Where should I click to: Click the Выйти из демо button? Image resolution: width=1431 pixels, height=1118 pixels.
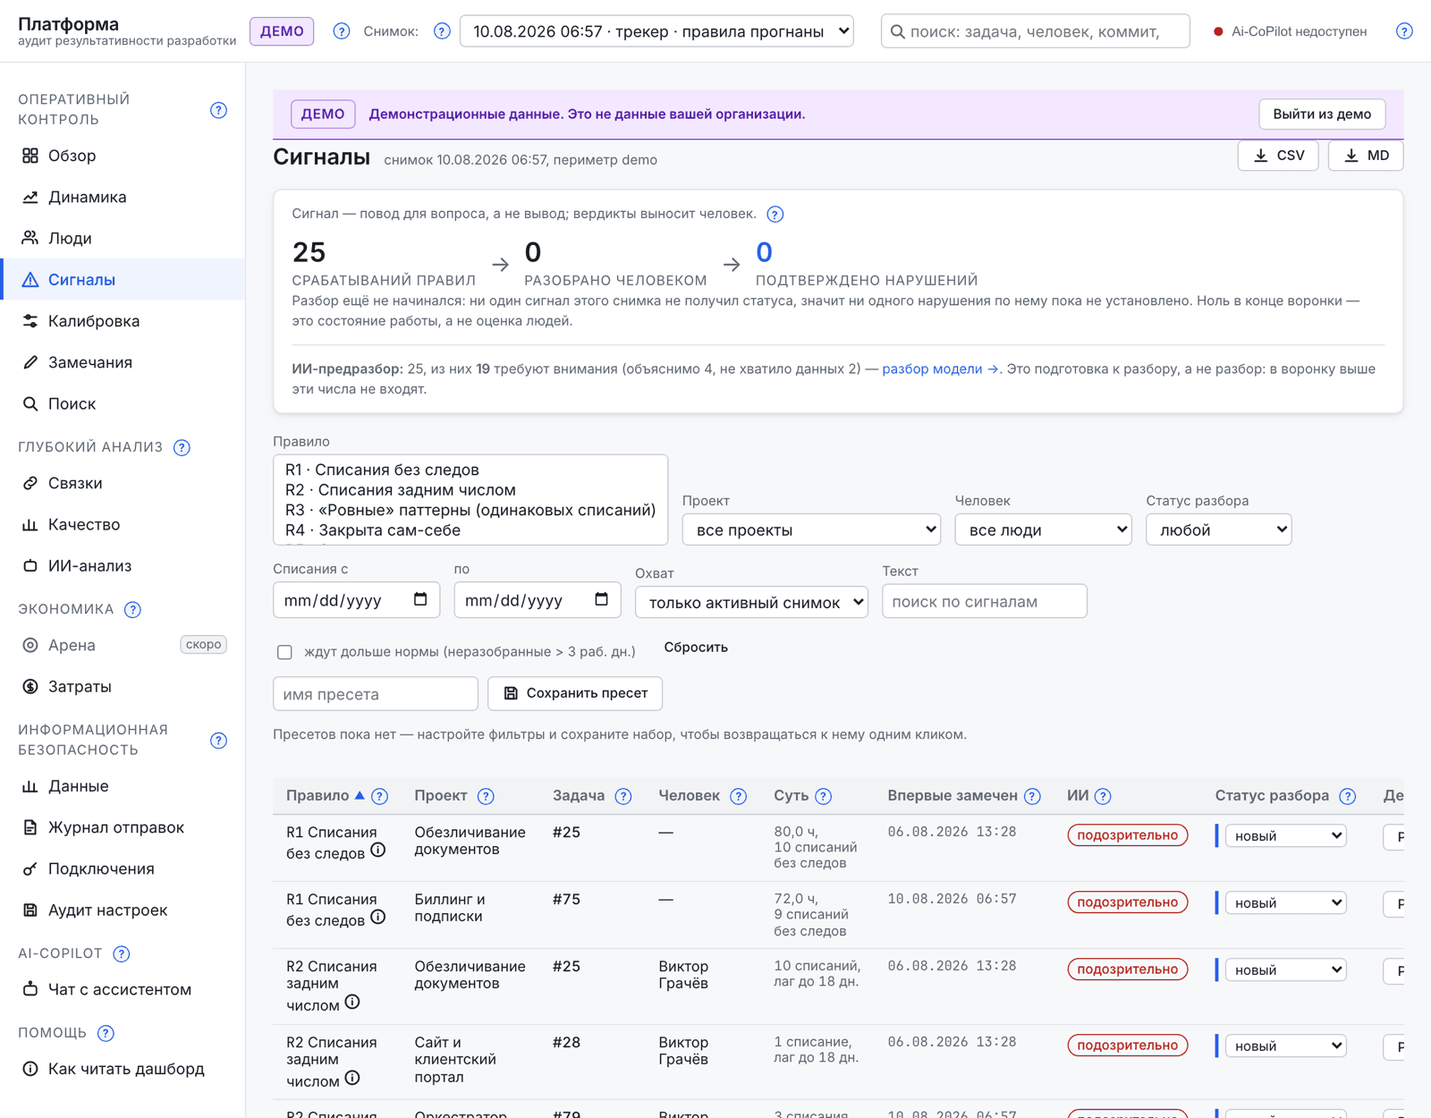pyautogui.click(x=1322, y=114)
